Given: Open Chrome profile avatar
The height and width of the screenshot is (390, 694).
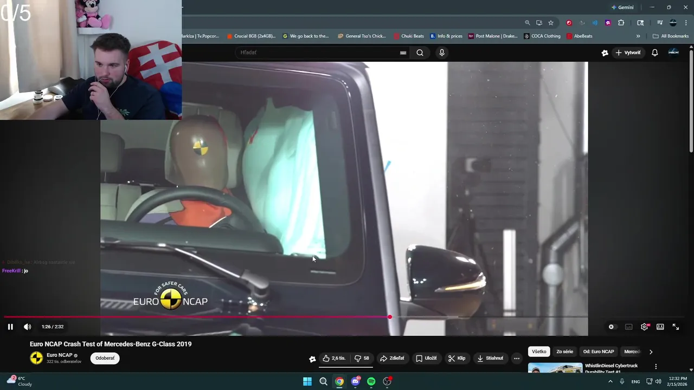Looking at the screenshot, I should (673, 23).
